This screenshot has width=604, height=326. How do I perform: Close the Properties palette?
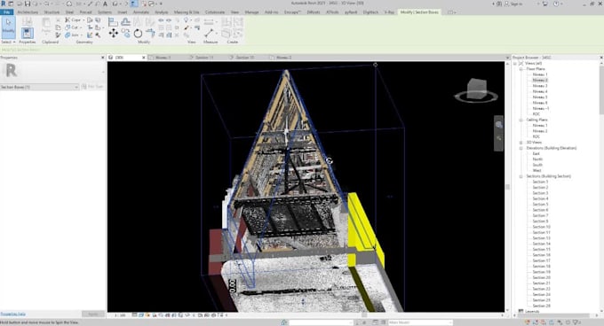tap(102, 58)
